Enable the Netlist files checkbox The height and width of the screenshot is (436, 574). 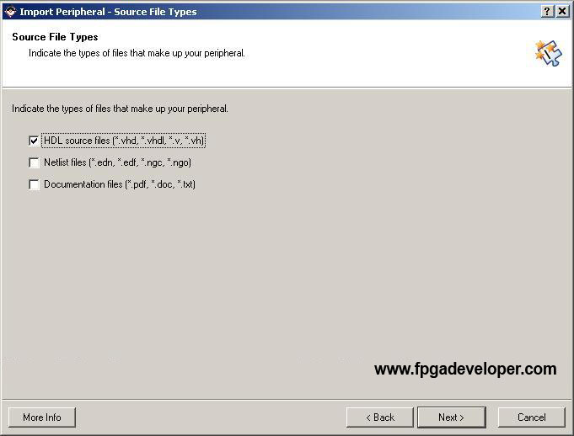tap(34, 162)
